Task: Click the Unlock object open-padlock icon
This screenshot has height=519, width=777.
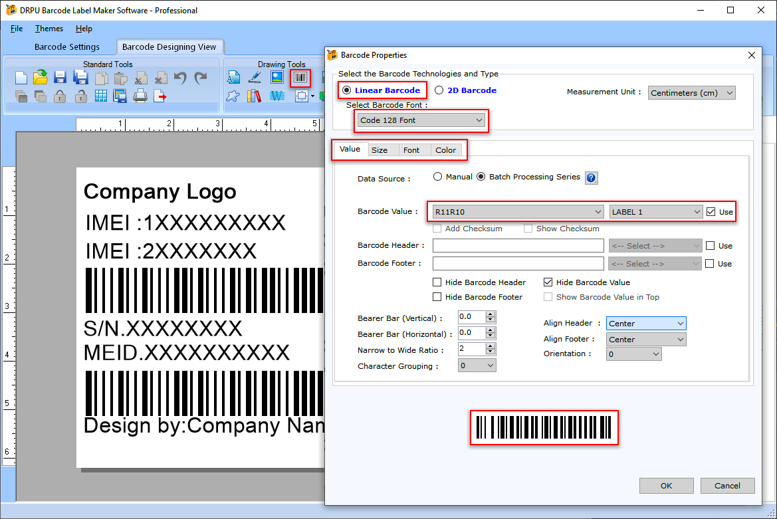Action: (81, 96)
